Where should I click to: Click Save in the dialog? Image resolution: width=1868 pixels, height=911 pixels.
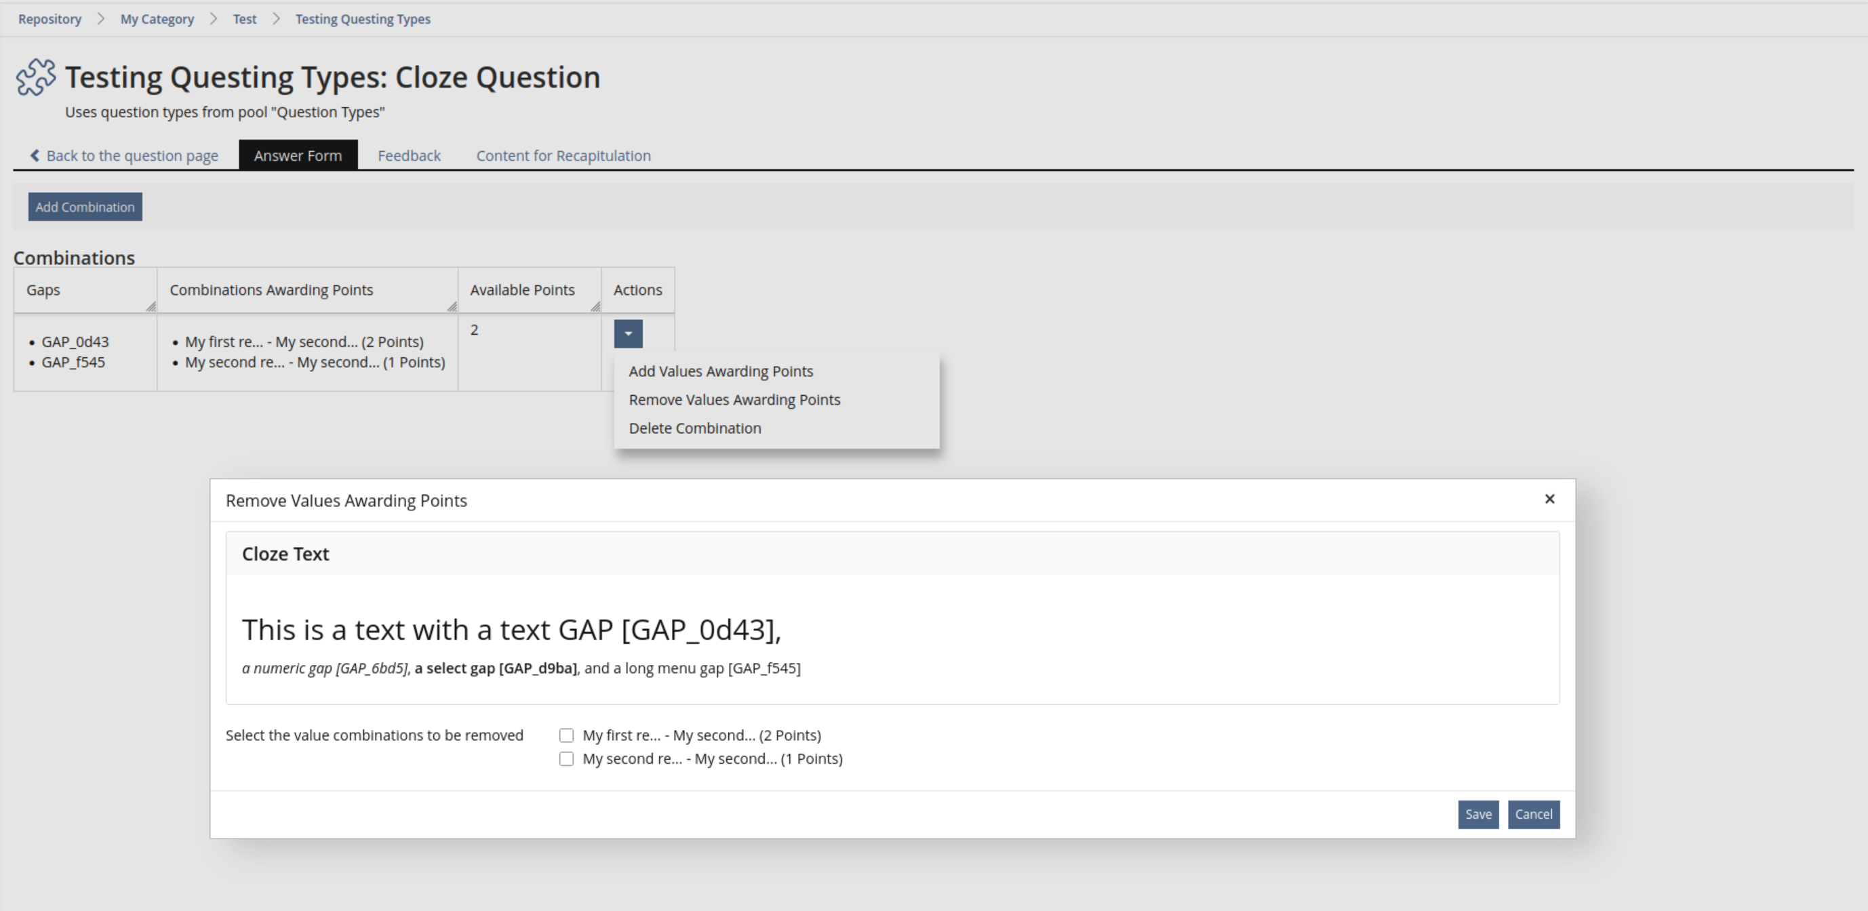pyautogui.click(x=1478, y=815)
